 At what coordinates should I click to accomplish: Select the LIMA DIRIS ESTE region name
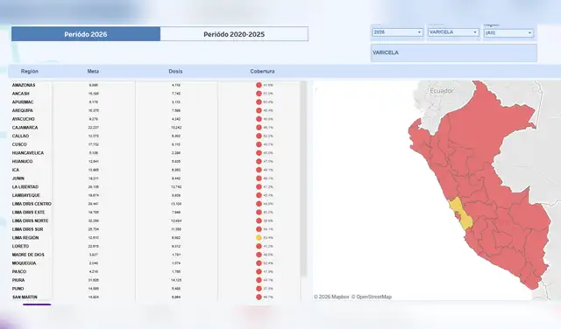(x=29, y=213)
